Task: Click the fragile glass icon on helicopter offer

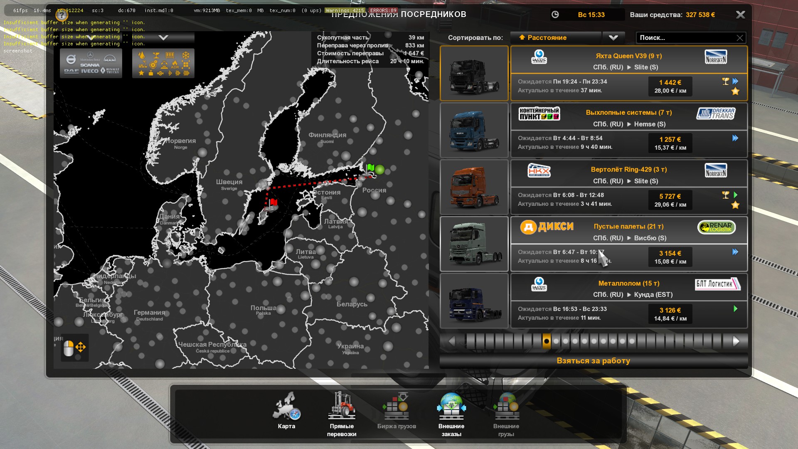Action: [x=726, y=195]
